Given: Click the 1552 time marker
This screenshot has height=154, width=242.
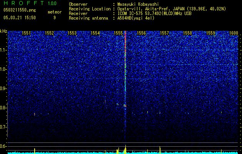Looking at the screenshot, I should 49,33.
